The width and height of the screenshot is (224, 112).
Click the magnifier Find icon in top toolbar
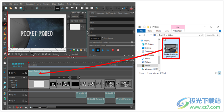97,8
